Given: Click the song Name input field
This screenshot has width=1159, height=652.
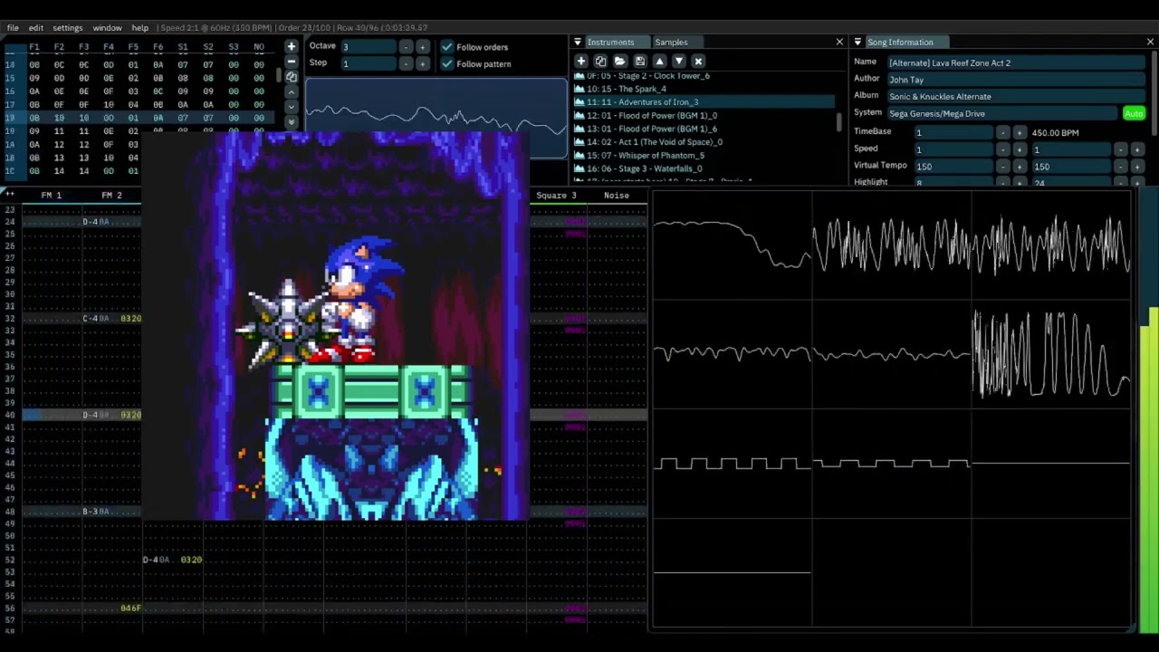Looking at the screenshot, I should 1016,62.
